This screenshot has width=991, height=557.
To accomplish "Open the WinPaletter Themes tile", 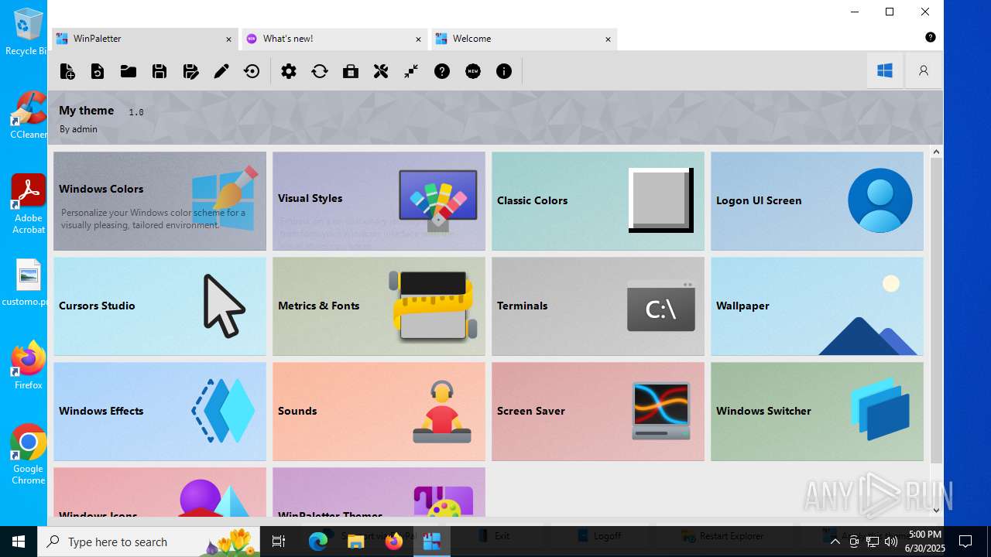I will point(379,492).
